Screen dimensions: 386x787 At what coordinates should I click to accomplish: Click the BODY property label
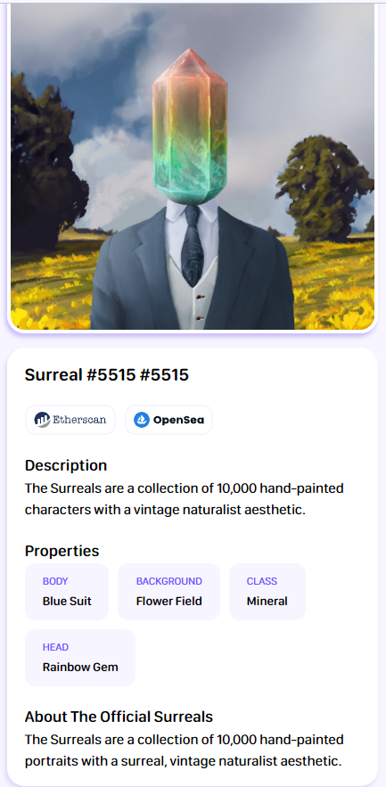(55, 581)
